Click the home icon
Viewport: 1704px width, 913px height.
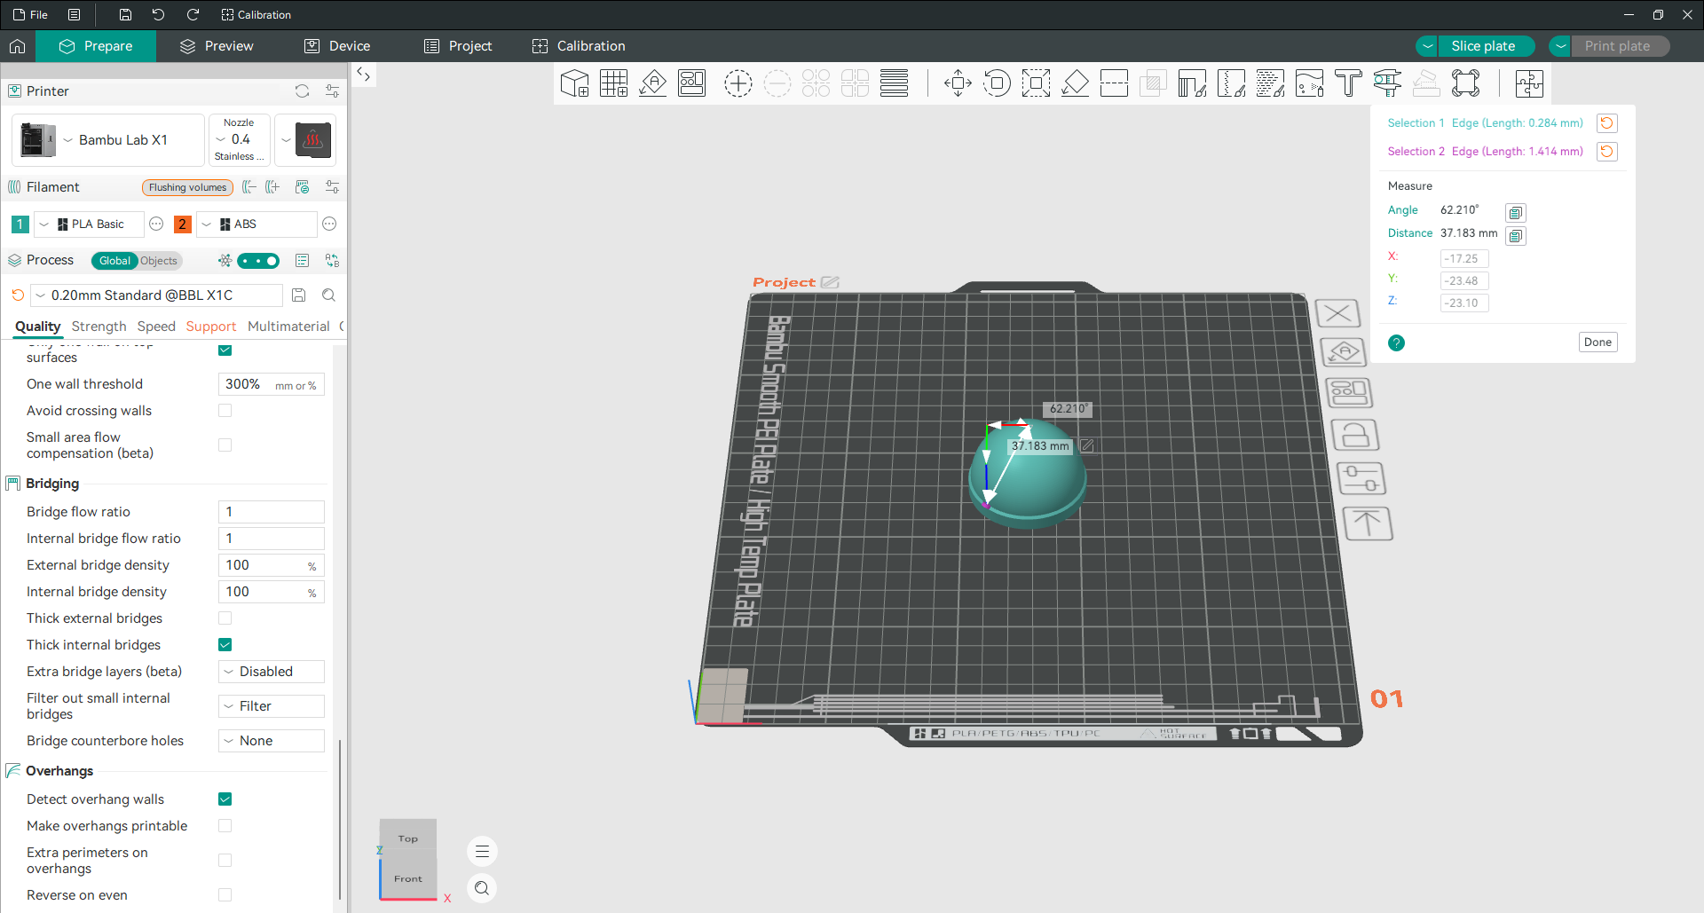[18, 46]
